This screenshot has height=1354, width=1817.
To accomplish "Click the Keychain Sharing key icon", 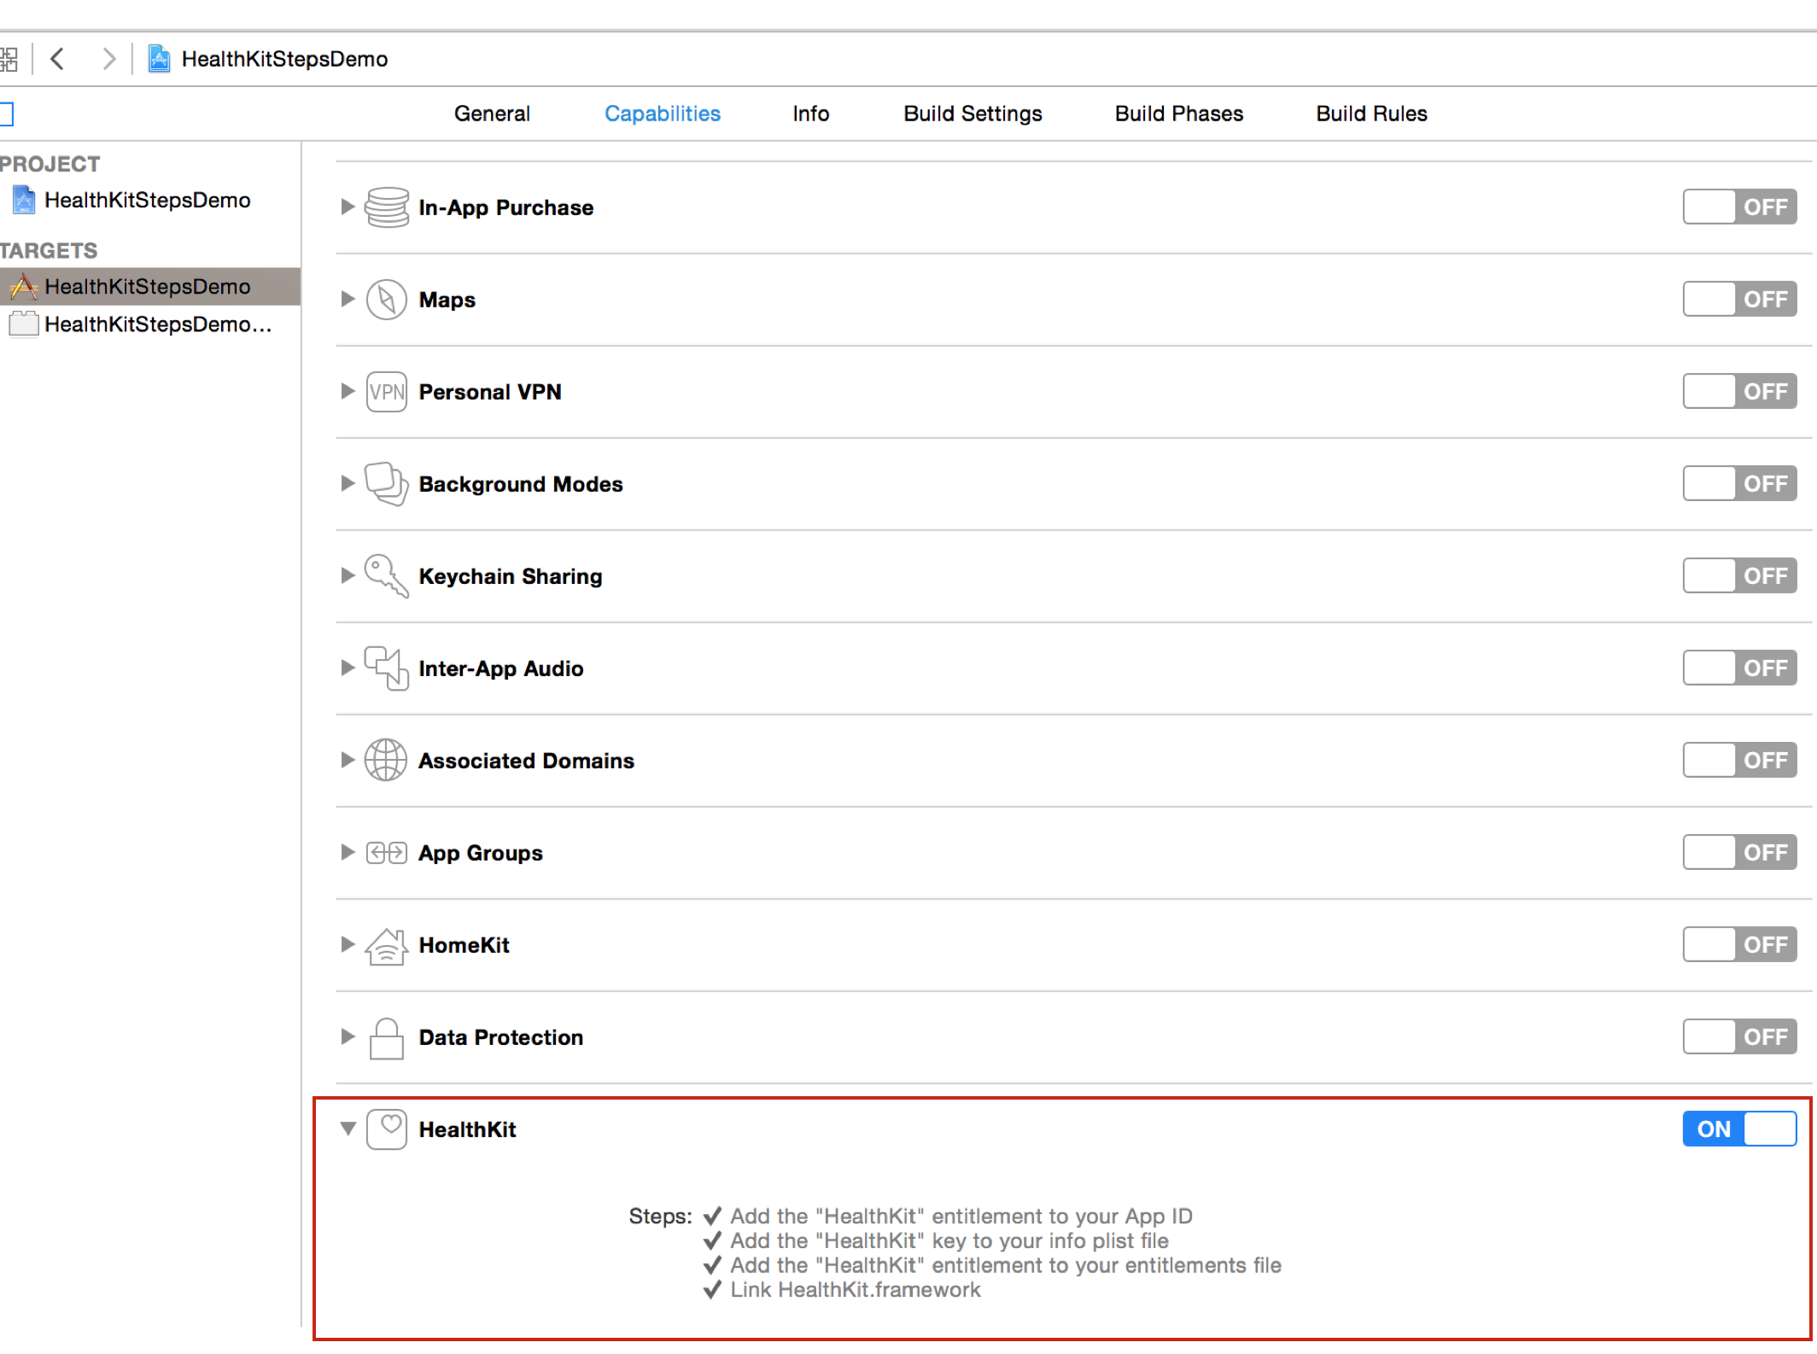I will pyautogui.click(x=387, y=576).
